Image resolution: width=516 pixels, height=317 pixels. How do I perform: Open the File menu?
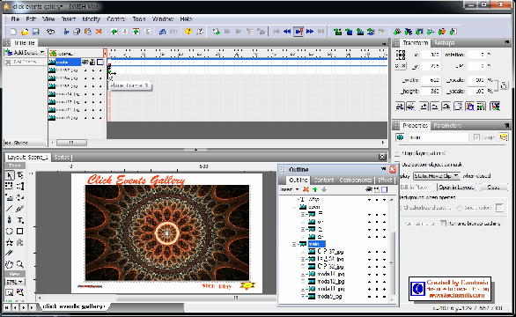click(15, 19)
